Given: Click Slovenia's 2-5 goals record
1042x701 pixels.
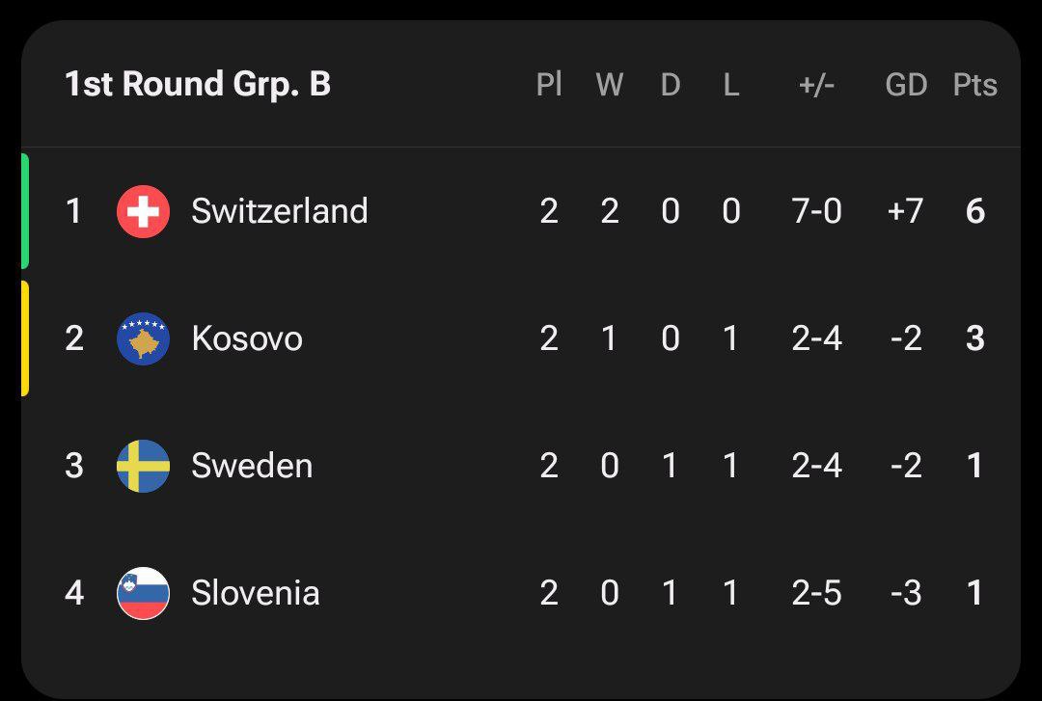Looking at the screenshot, I should (x=816, y=593).
